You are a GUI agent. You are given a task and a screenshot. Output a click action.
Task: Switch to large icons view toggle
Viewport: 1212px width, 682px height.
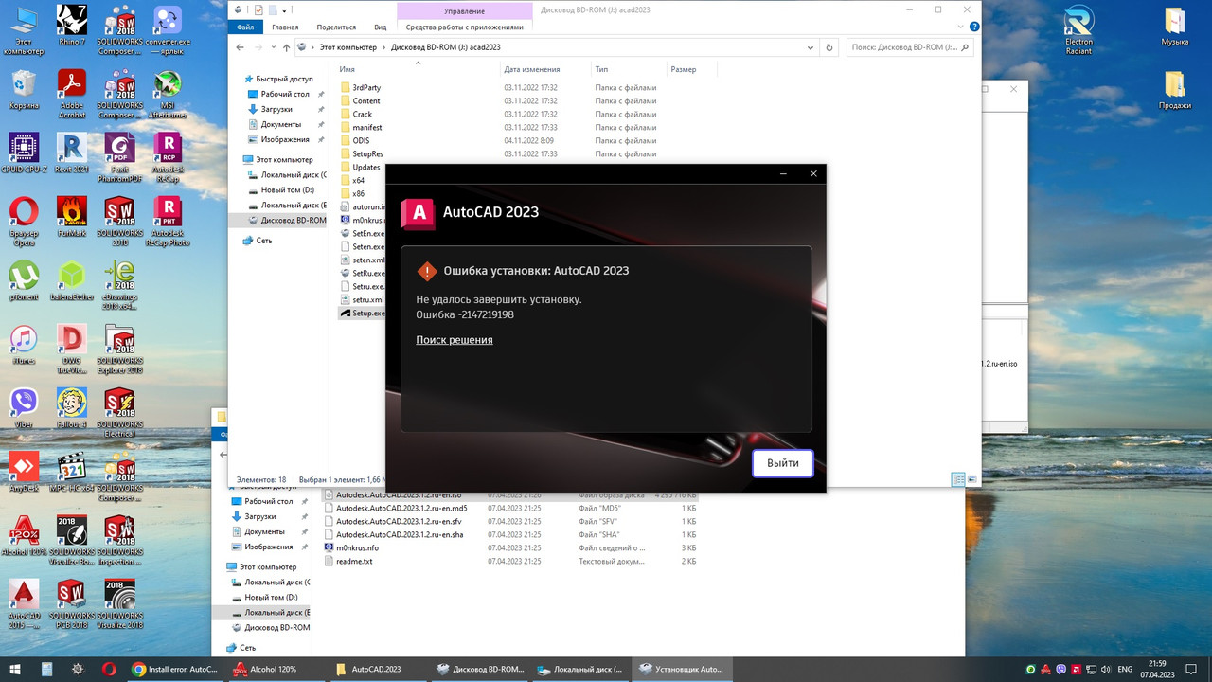click(971, 479)
